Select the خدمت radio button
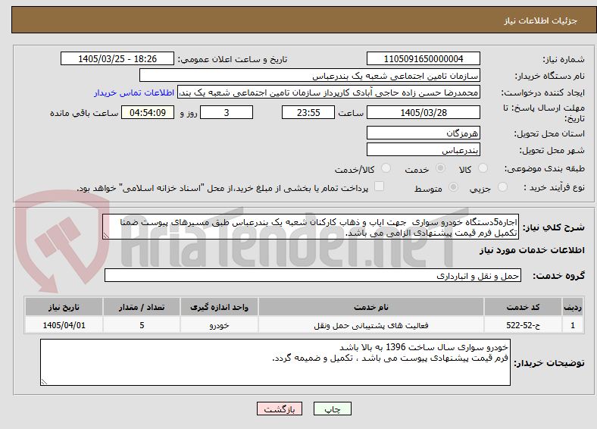This screenshot has width=597, height=429. [440, 168]
